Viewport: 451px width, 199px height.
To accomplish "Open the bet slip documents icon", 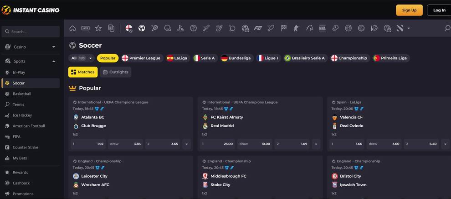I will (x=111, y=28).
